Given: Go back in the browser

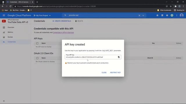Looking at the screenshot, I should [3, 6].
